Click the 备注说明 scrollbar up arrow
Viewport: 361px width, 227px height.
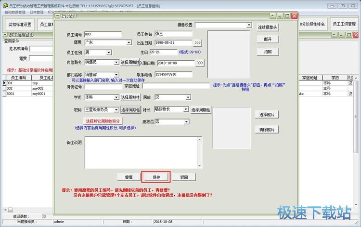tap(199, 139)
